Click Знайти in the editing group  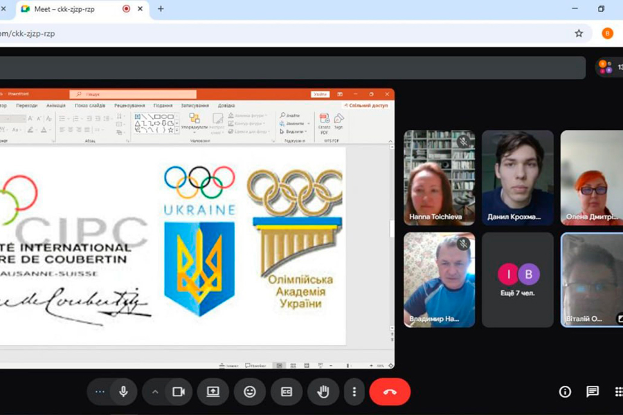point(291,116)
